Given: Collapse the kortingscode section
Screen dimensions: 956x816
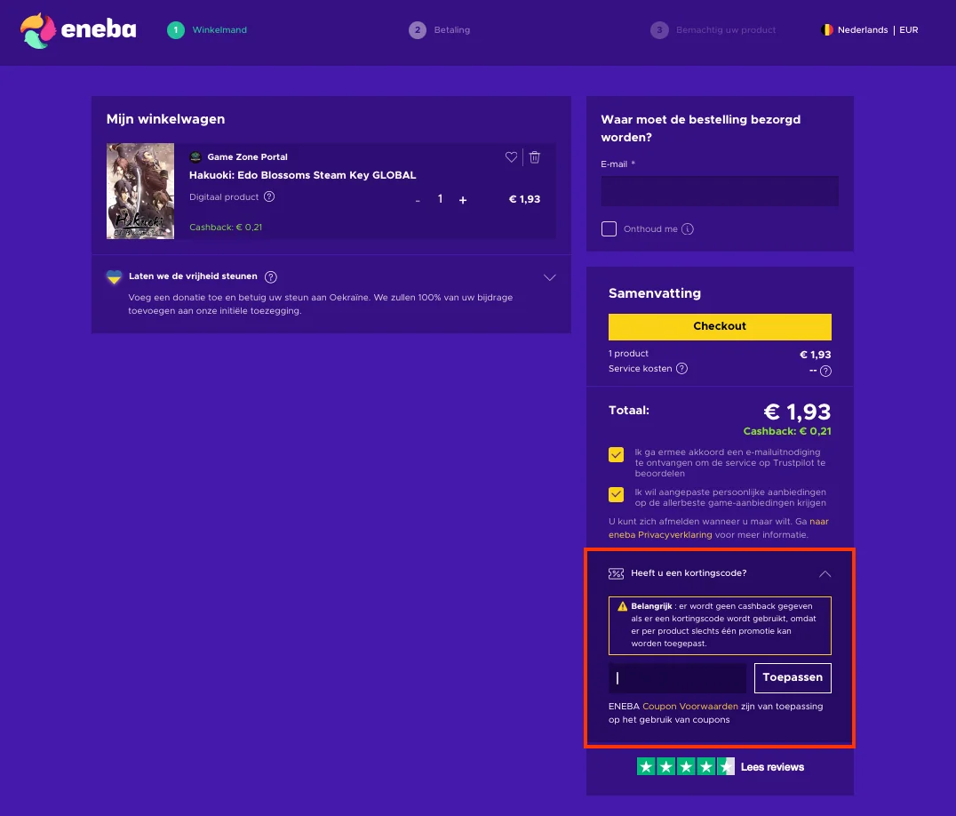Looking at the screenshot, I should click(x=825, y=573).
